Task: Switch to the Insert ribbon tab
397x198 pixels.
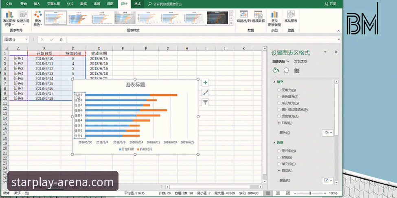Action: [x=37, y=4]
